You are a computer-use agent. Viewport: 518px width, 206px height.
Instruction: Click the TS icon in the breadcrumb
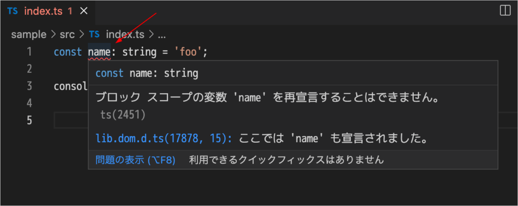click(94, 34)
